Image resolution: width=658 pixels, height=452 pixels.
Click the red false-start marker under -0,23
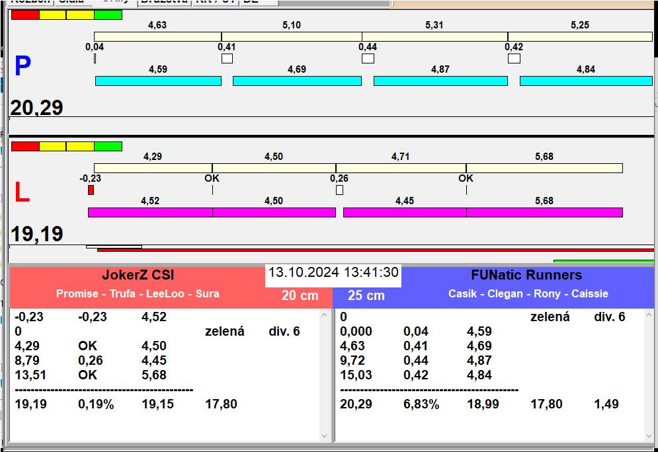91,190
